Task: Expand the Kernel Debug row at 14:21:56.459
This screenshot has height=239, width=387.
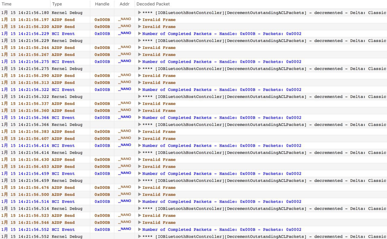Action: tap(139, 180)
